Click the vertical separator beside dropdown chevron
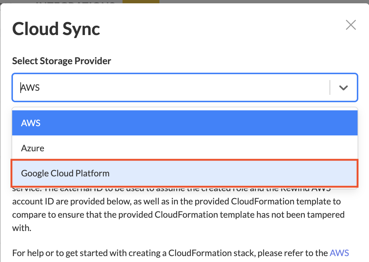This screenshot has height=262, width=369. [x=330, y=88]
